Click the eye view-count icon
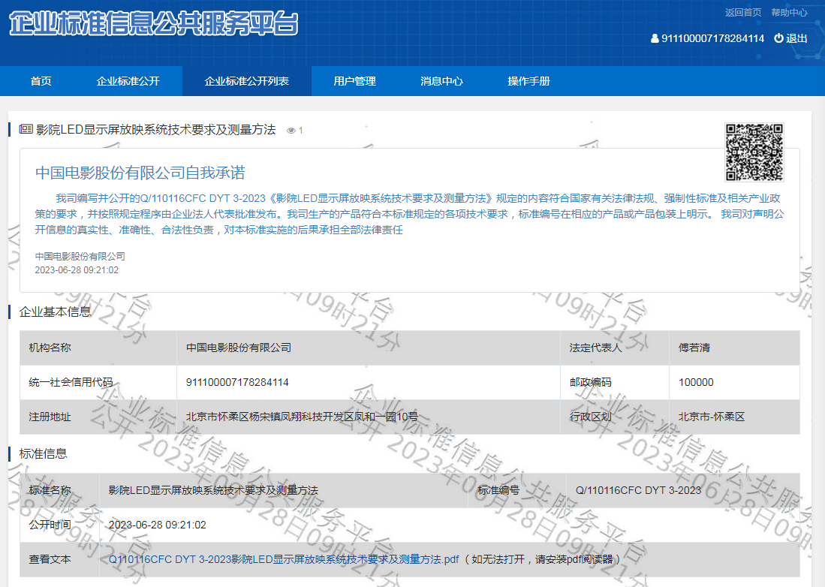 click(291, 131)
